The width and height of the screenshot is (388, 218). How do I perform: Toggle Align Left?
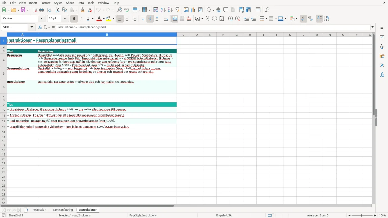[x=120, y=19]
